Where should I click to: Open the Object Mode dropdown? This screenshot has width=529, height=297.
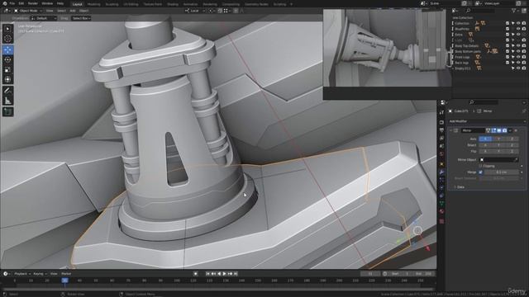click(x=28, y=11)
